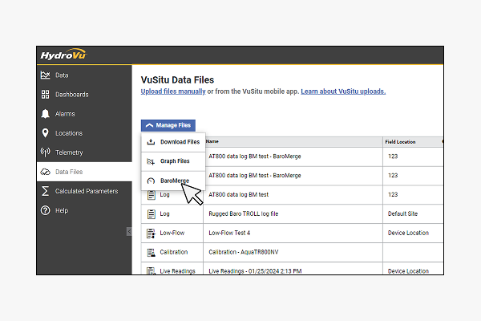
Task: Select first AT800 data log BM test - BaroMerge
Action: point(255,156)
